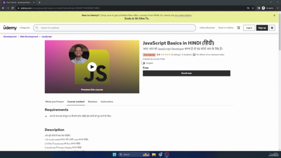Switch to Reviews tab
281x158 pixels.
pyautogui.click(x=93, y=101)
